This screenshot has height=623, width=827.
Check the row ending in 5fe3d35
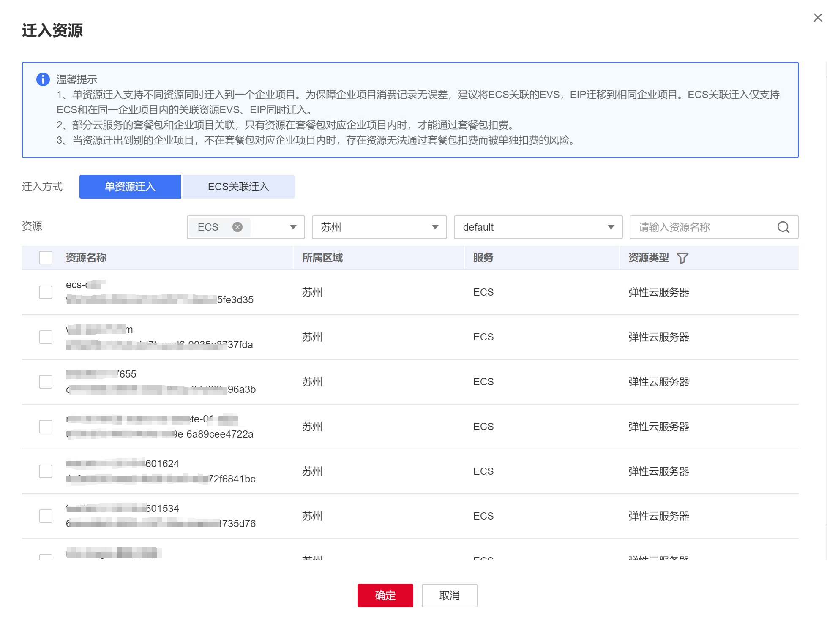tap(46, 292)
